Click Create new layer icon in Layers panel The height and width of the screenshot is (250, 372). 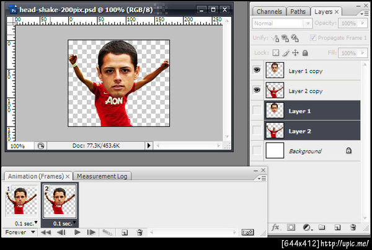337,228
